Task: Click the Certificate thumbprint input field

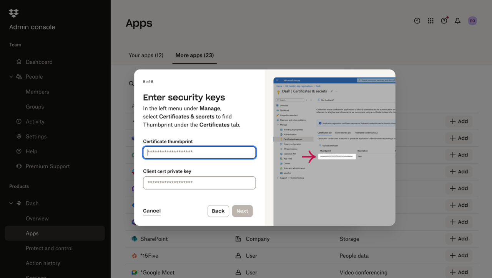Action: 199,152
